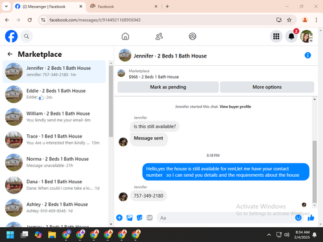Open the Chrome three-dot menu
Viewport: 323px width, 242px height.
click(x=316, y=20)
